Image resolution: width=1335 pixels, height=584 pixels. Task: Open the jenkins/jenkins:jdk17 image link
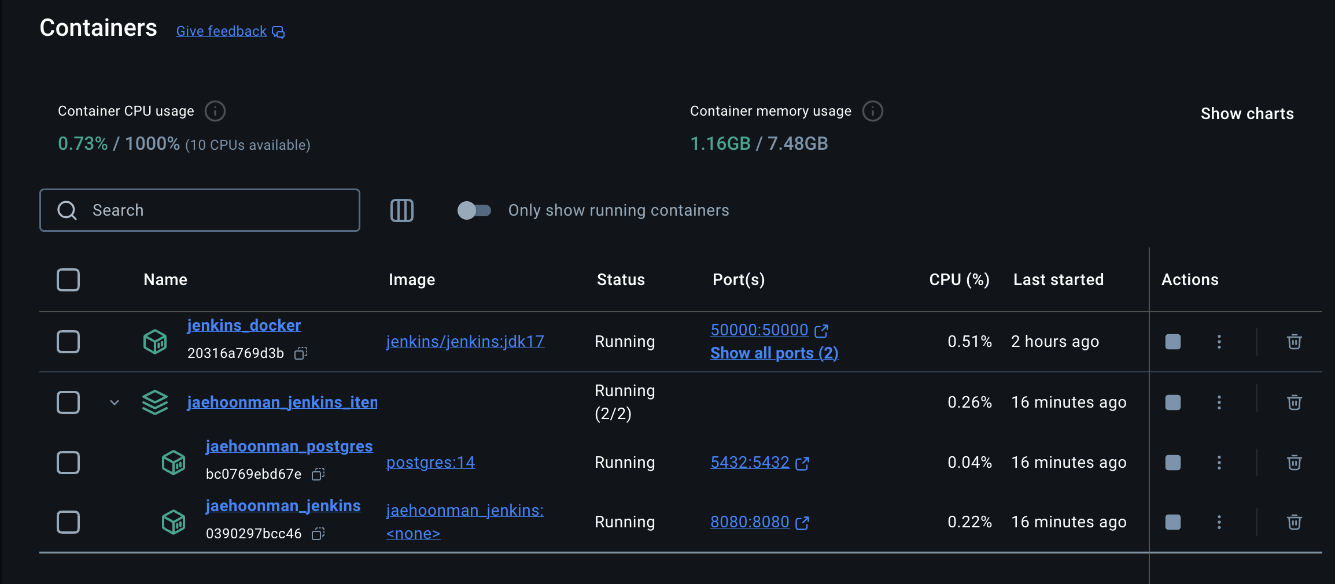[x=465, y=342]
